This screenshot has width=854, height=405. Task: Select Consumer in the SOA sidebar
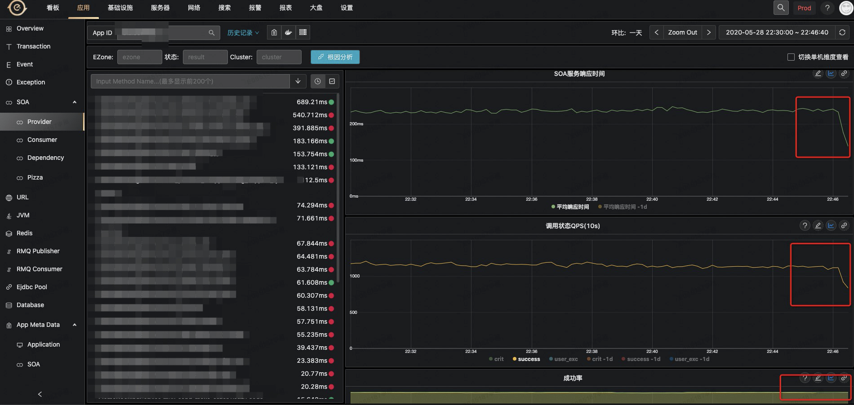pyautogui.click(x=42, y=140)
